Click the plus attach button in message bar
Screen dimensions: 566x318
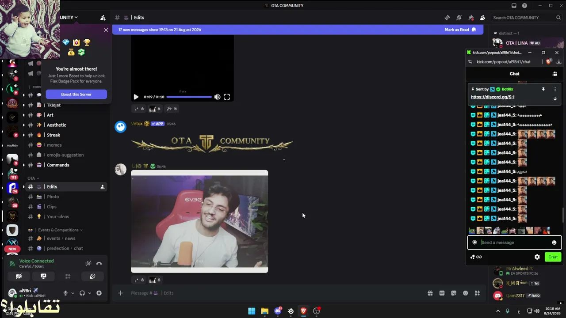point(120,293)
